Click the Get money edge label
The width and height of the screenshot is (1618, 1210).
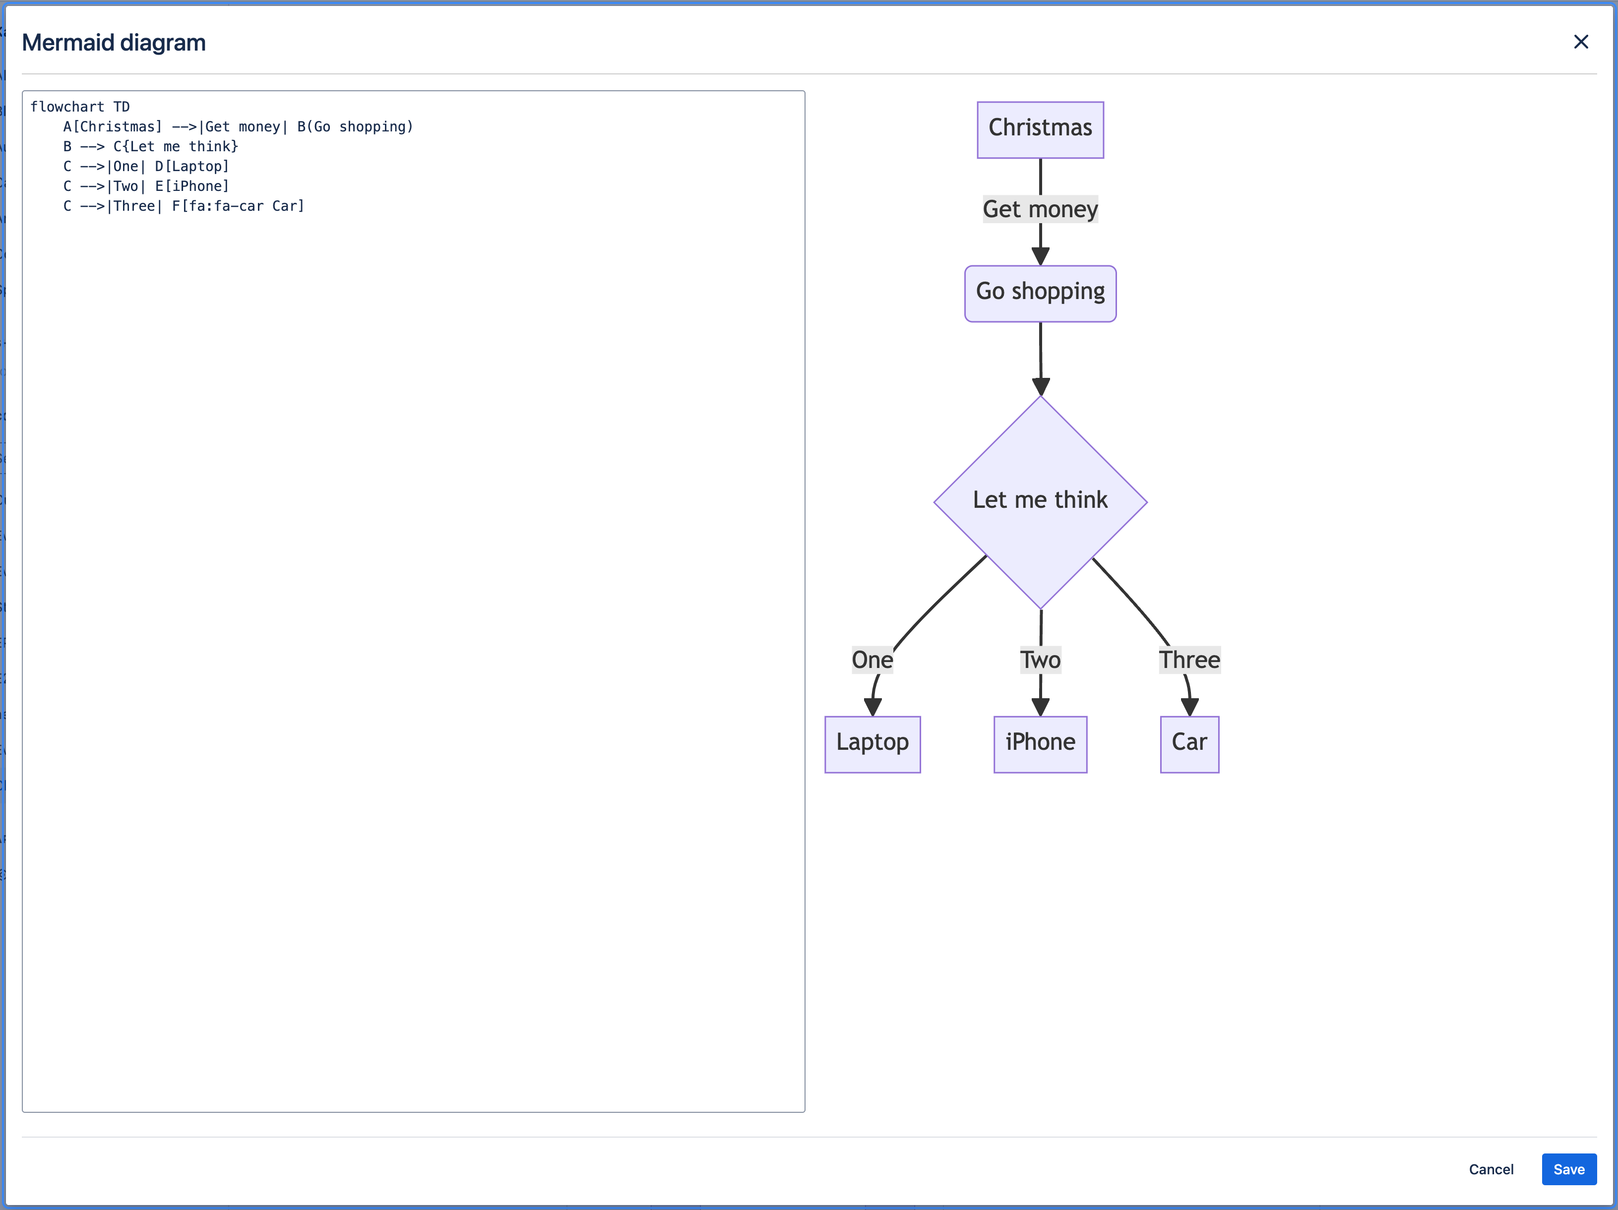pyautogui.click(x=1040, y=209)
